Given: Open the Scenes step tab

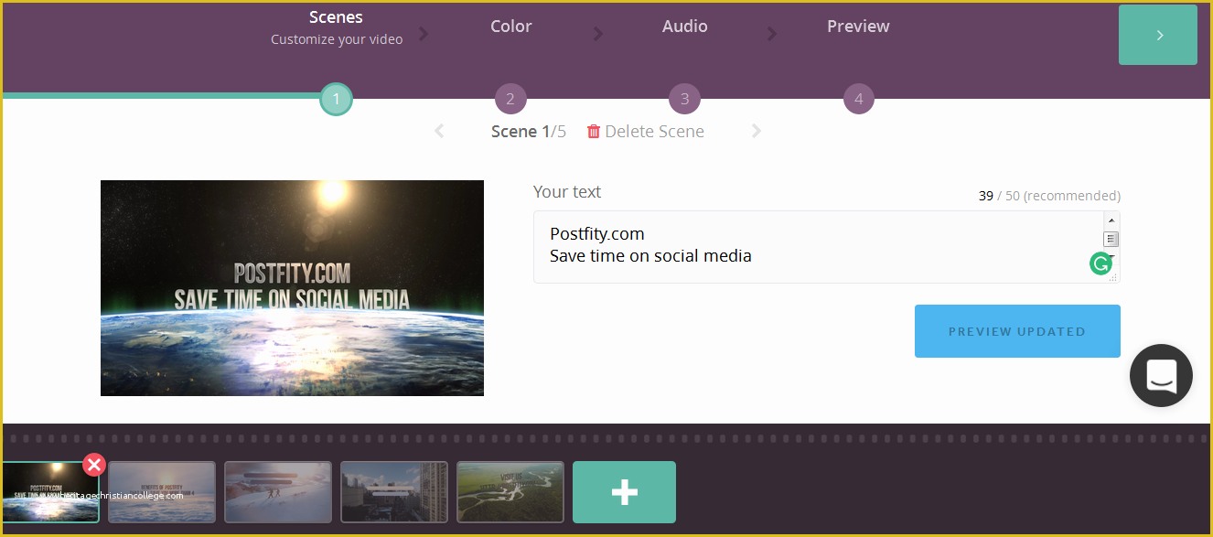Looking at the screenshot, I should 336,17.
